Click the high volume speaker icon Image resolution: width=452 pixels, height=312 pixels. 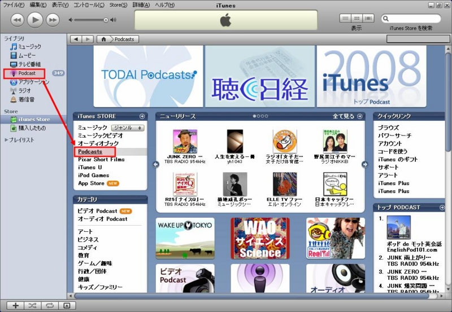[114, 20]
